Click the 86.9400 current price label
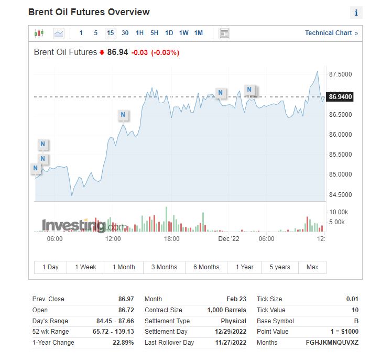This screenshot has height=362, width=370. pos(340,97)
